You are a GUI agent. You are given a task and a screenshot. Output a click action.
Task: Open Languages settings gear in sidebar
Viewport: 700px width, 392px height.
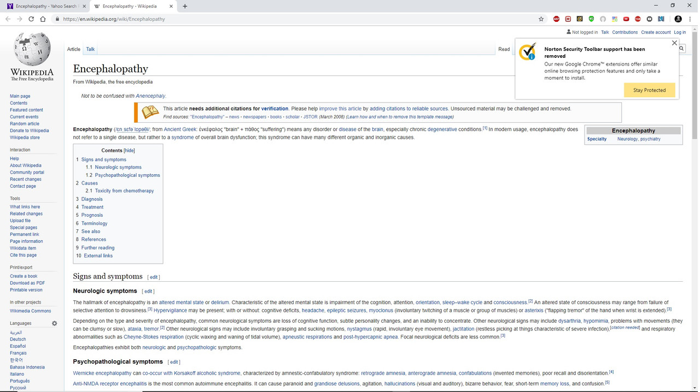tap(55, 324)
